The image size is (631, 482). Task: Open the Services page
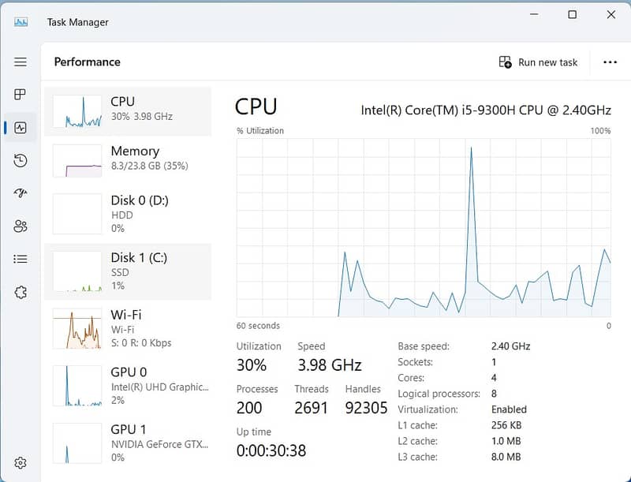click(21, 292)
